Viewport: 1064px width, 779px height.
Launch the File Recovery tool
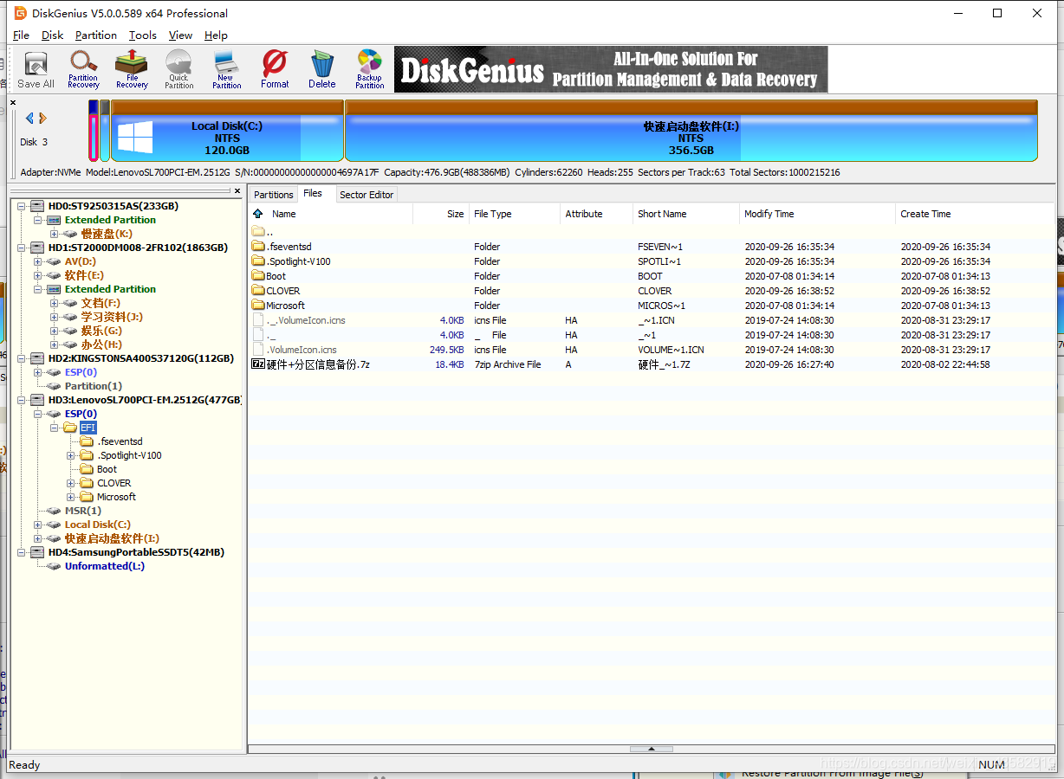pyautogui.click(x=132, y=69)
